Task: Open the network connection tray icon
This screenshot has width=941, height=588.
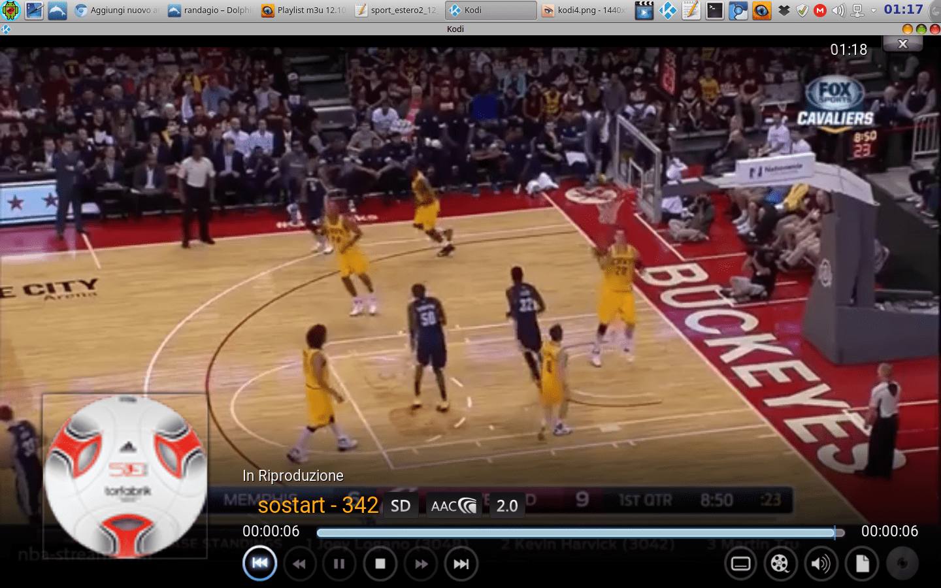Action: coord(857,10)
